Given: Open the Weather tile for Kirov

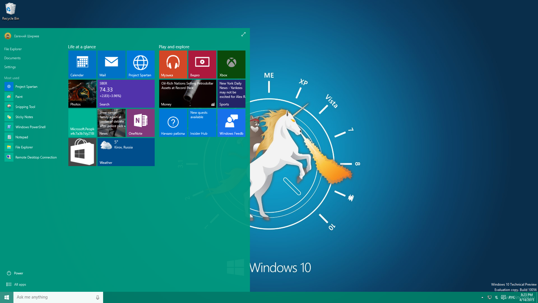Looking at the screenshot, I should point(126,152).
